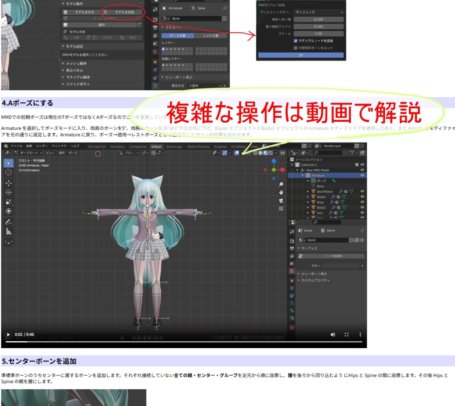The image size is (455, 406).
Task: Click the mesh data icon next to Body2
Action: 343,207
